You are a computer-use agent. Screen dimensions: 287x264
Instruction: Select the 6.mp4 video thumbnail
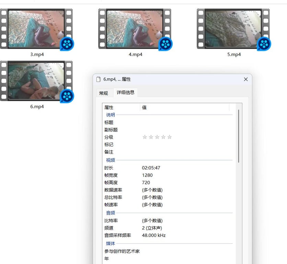(36, 81)
